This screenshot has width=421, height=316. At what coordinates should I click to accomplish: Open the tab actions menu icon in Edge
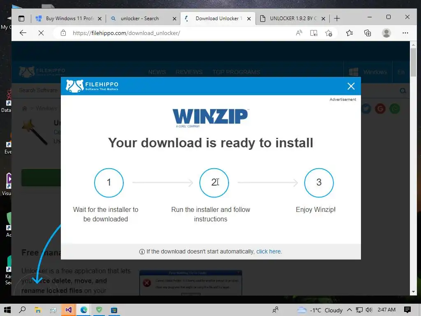point(21,19)
